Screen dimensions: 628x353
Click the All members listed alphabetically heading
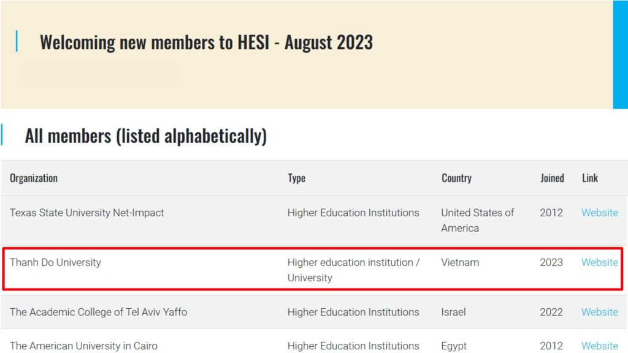point(146,136)
